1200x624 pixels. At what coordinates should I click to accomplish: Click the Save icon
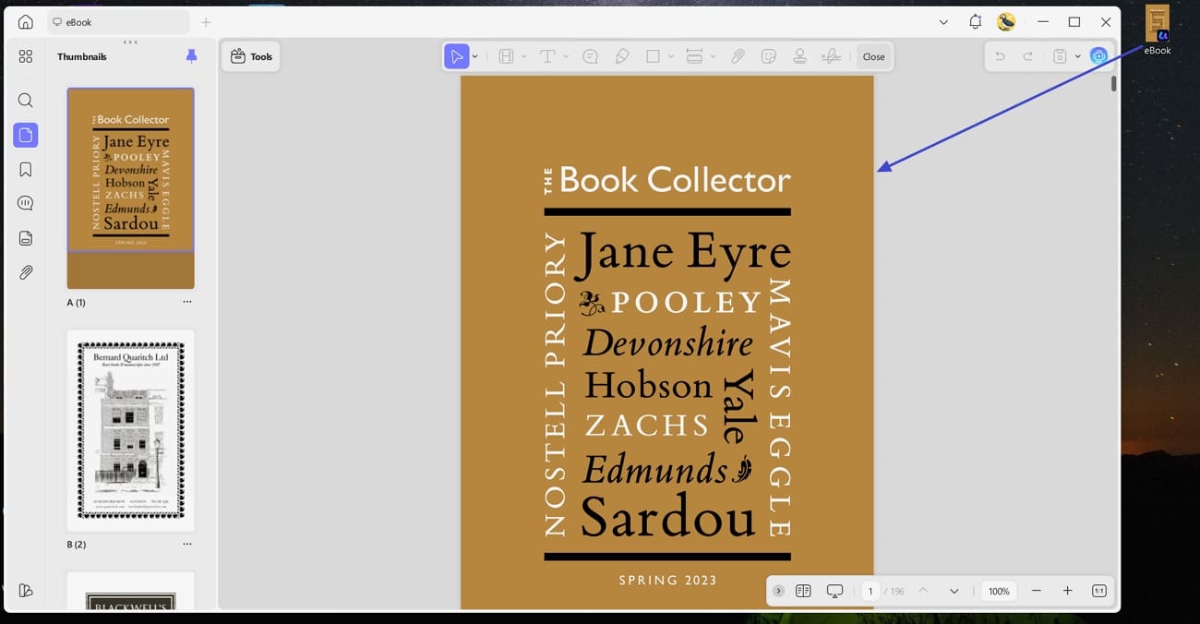[1060, 56]
